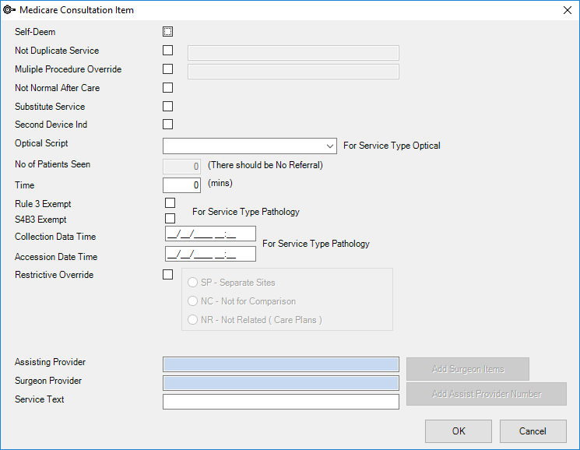Viewport: 580px width, 450px height.
Task: Confirm with the OK button
Action: click(459, 431)
